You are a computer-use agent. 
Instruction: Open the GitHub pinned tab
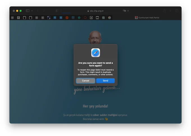click(x=91, y=18)
